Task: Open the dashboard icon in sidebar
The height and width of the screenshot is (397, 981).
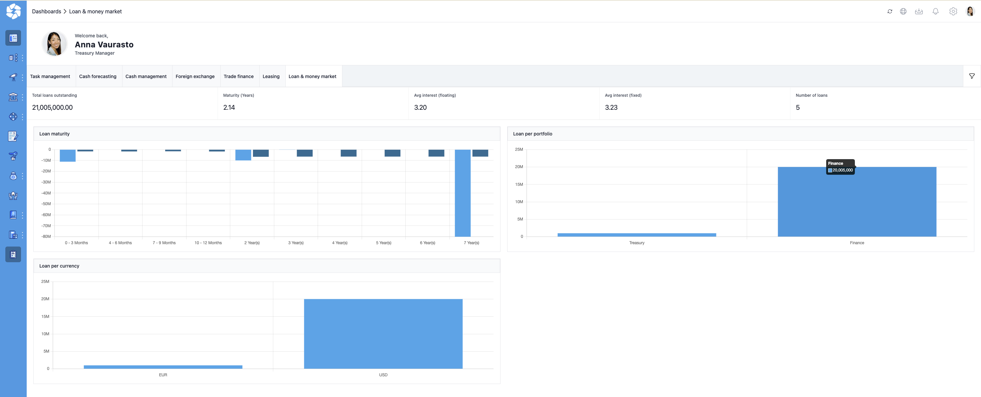Action: click(x=13, y=38)
